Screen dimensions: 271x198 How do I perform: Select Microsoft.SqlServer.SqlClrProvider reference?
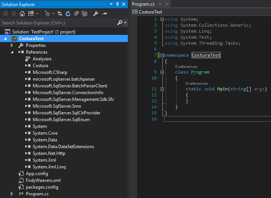click(x=67, y=112)
